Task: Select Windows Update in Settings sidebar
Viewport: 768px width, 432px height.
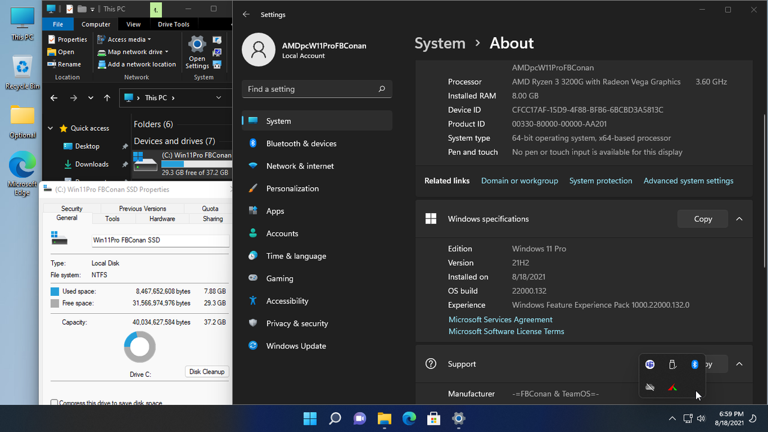Action: click(x=296, y=346)
